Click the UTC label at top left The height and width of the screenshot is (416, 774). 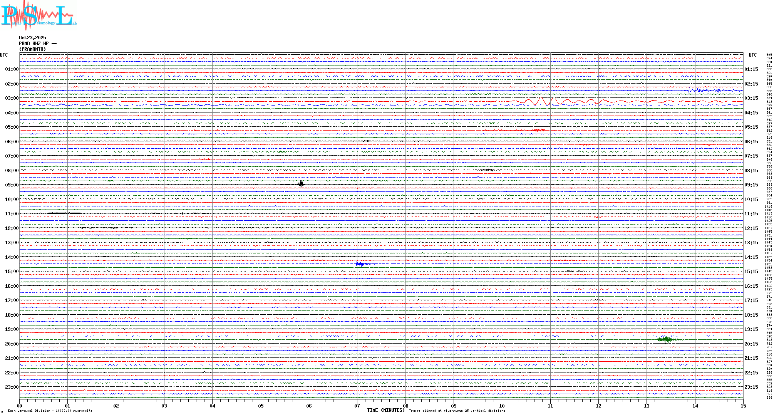[x=4, y=55]
